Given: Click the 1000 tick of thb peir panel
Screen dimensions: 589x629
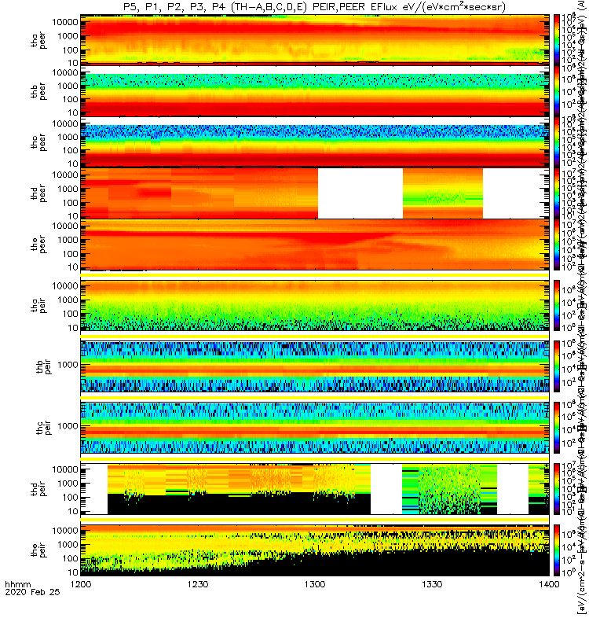Looking at the screenshot, I should (68, 365).
